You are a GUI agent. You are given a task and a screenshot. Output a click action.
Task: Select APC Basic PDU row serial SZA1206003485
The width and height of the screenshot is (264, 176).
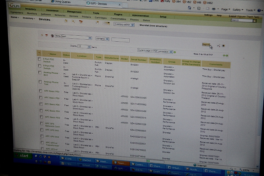pyautogui.click(x=40, y=91)
